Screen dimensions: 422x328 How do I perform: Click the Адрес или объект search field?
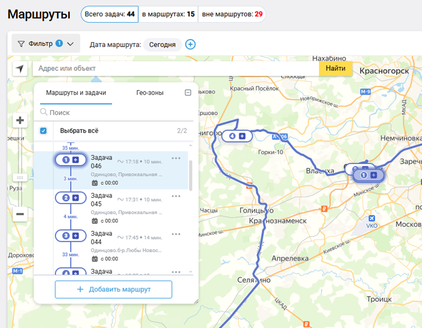tap(175, 69)
